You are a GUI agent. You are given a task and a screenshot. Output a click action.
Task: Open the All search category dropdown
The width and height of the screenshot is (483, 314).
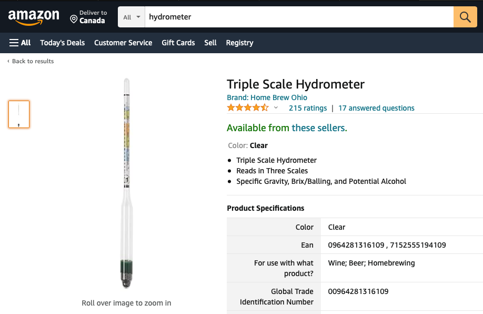(130, 17)
